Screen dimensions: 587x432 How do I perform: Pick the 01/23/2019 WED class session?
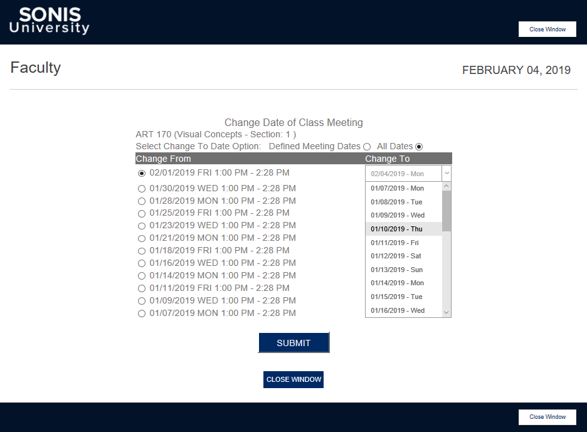pyautogui.click(x=142, y=226)
